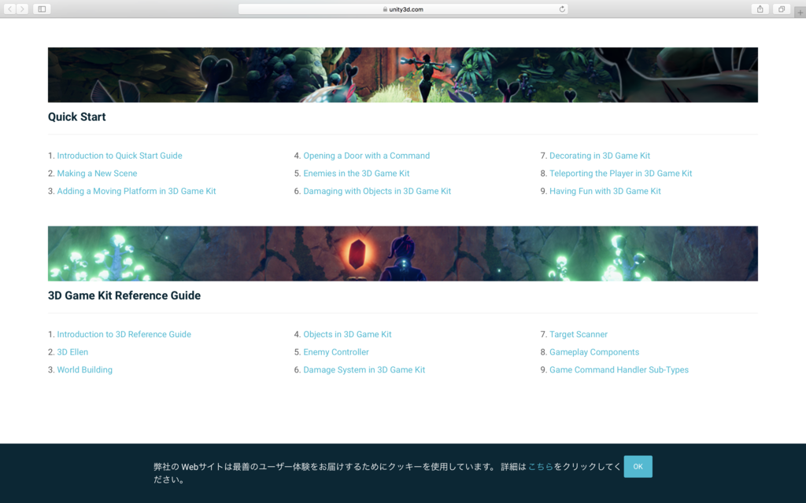The width and height of the screenshot is (806, 503).
Task: Open the World Building link
Action: pos(84,369)
